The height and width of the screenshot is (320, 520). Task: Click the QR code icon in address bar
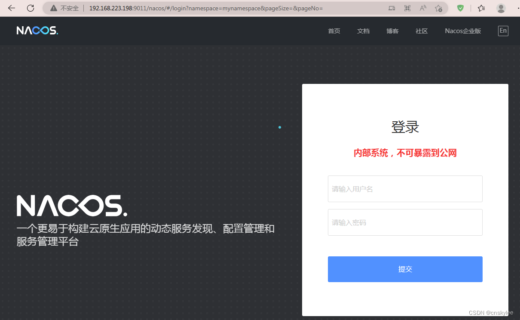pyautogui.click(x=407, y=8)
